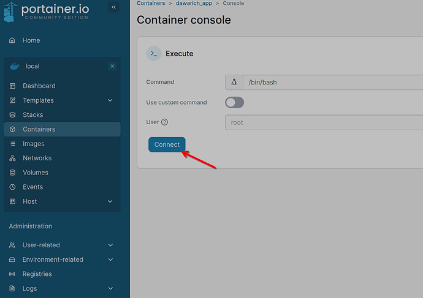Click the Docker whale icon beside local
This screenshot has width=423, height=298.
15,66
